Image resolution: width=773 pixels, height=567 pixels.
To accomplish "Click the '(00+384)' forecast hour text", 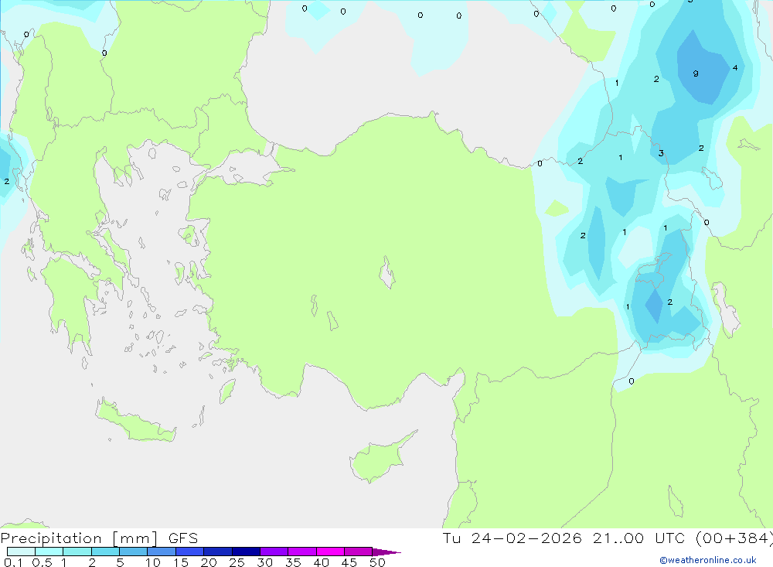I will click(x=734, y=538).
